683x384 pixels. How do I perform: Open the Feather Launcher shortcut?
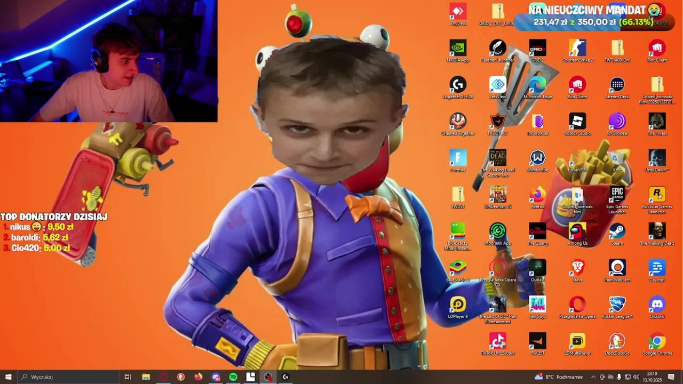click(x=498, y=51)
